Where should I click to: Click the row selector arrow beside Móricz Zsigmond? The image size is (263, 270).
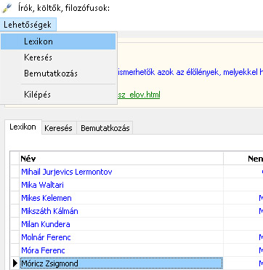coord(15,263)
